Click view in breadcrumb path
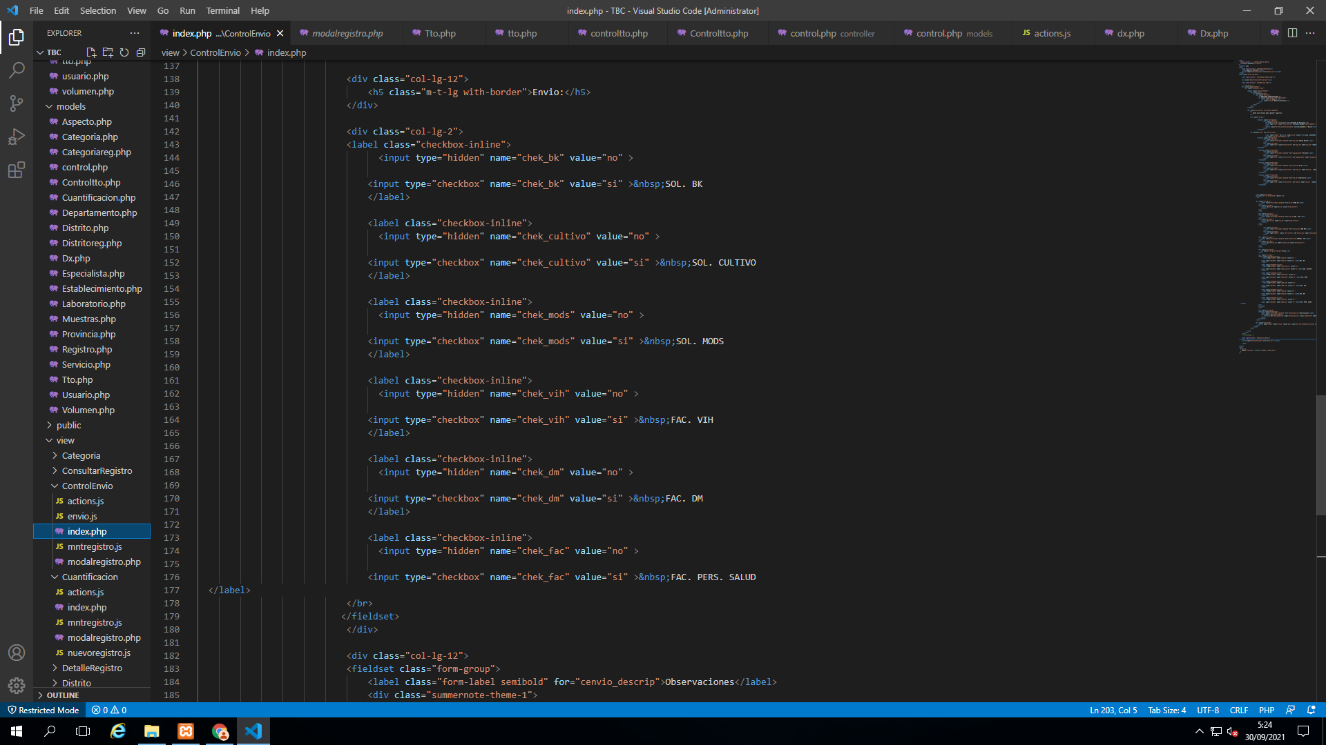 pyautogui.click(x=170, y=52)
